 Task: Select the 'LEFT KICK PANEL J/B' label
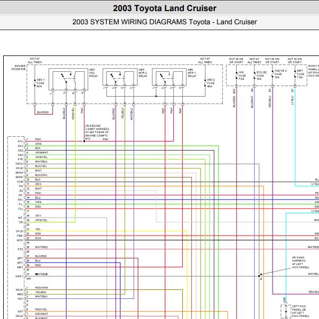(x=300, y=311)
